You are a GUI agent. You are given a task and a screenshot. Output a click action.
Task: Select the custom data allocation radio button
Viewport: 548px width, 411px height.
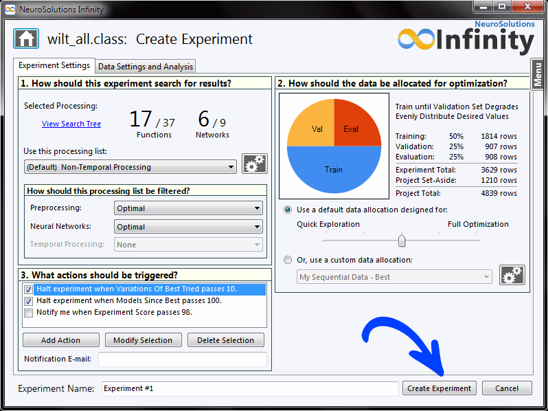[288, 260]
